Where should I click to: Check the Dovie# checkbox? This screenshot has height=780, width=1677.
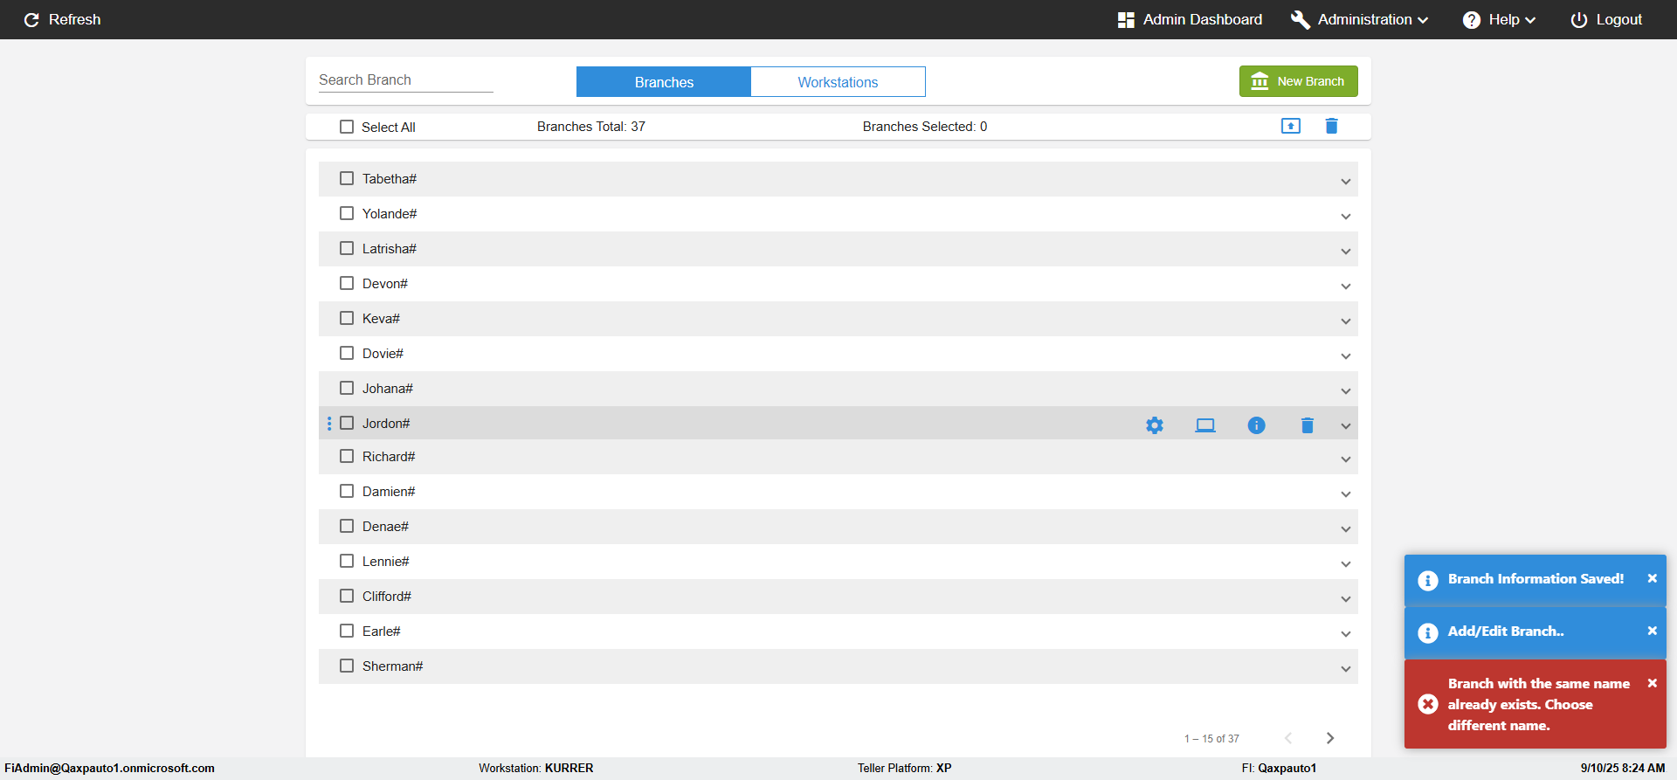point(347,353)
